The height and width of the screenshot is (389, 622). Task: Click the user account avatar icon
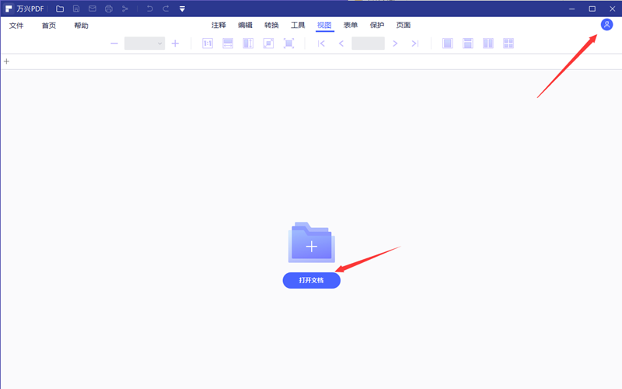[606, 25]
